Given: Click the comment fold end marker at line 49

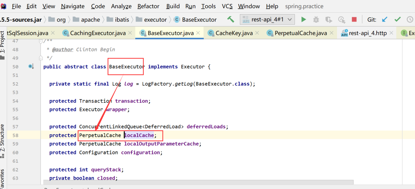Looking at the screenshot, I should pos(41,58).
